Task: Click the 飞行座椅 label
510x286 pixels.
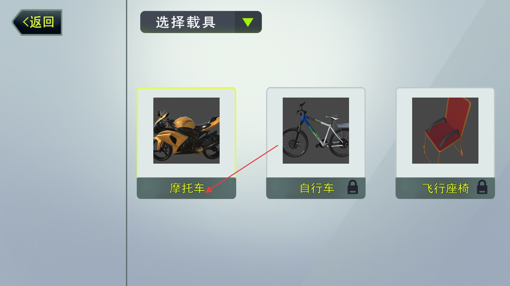Action: 446,188
